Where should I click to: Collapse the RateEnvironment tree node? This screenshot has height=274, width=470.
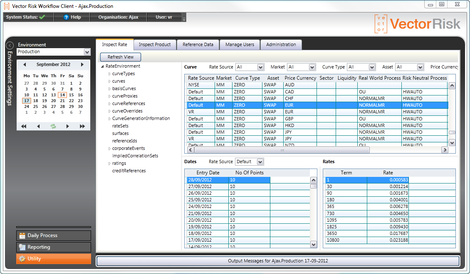click(102, 66)
